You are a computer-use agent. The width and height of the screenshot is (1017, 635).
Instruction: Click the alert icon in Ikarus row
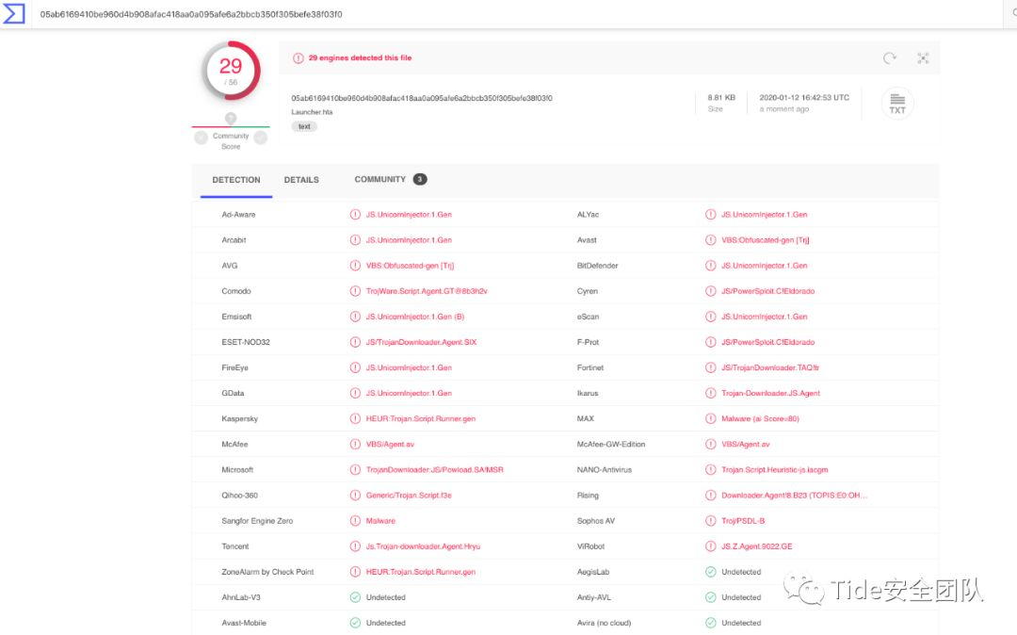point(710,393)
